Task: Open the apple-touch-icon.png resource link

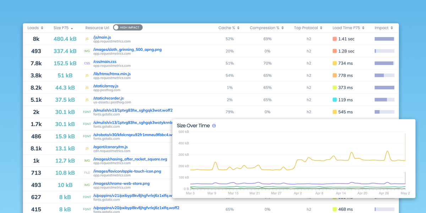Action: click(127, 171)
